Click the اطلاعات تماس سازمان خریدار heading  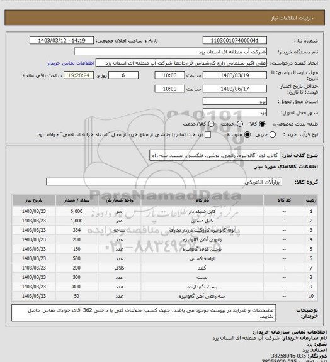[290, 332]
